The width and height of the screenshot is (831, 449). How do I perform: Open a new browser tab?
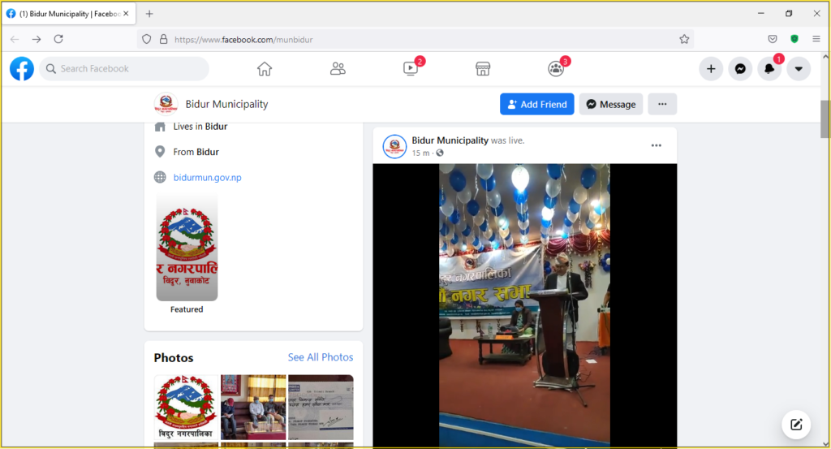click(149, 14)
